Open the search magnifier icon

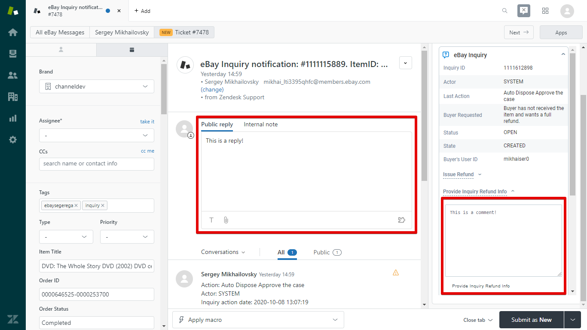(505, 11)
